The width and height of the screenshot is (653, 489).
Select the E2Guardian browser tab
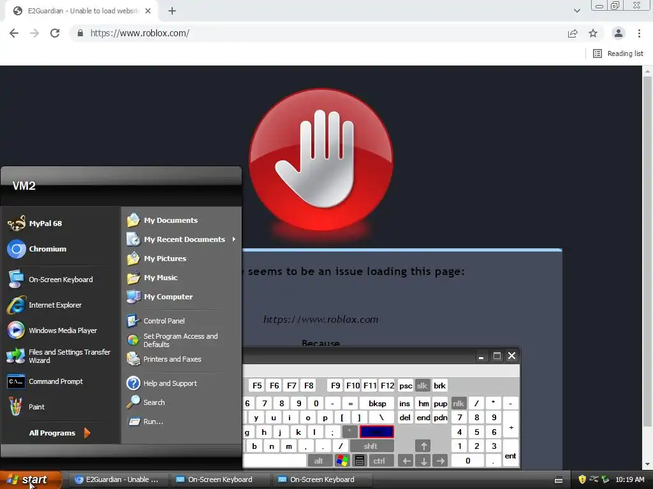click(81, 11)
